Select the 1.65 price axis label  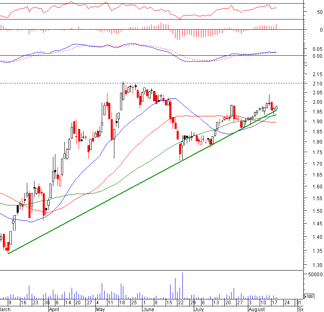(x=317, y=175)
